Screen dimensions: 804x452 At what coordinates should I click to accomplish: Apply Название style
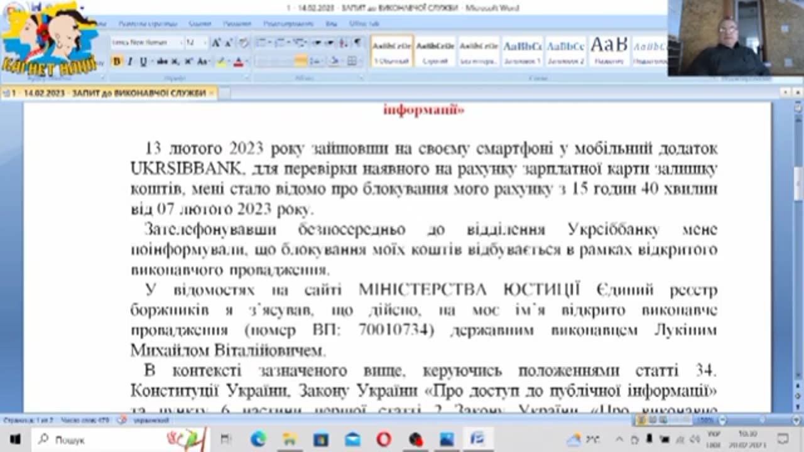(609, 50)
